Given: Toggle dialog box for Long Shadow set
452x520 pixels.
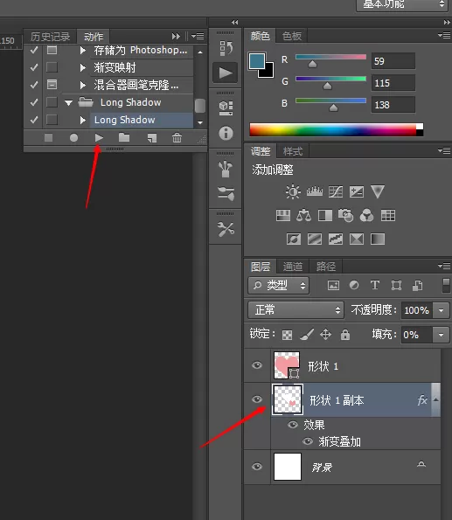Looking at the screenshot, I should 52,102.
